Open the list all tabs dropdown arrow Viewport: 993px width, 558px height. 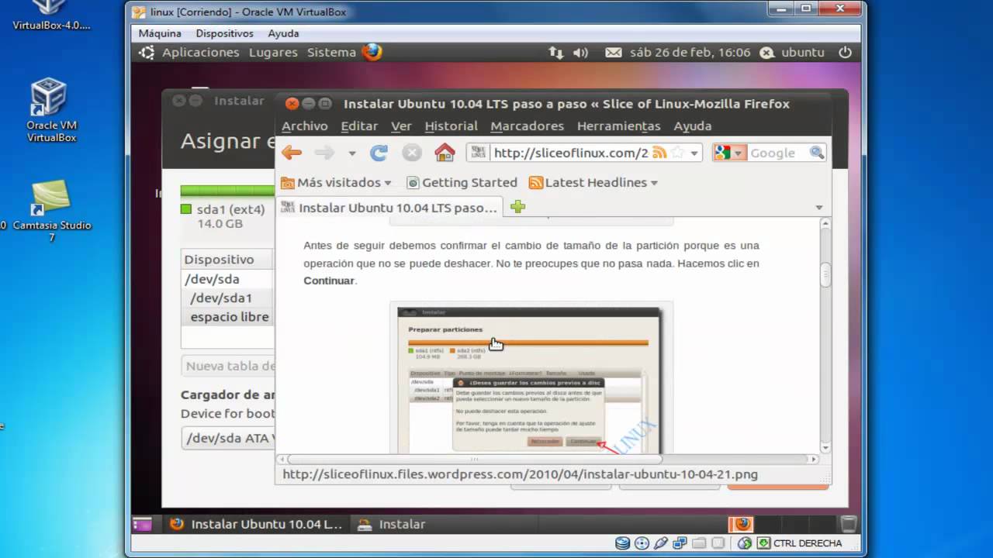pyautogui.click(x=819, y=208)
